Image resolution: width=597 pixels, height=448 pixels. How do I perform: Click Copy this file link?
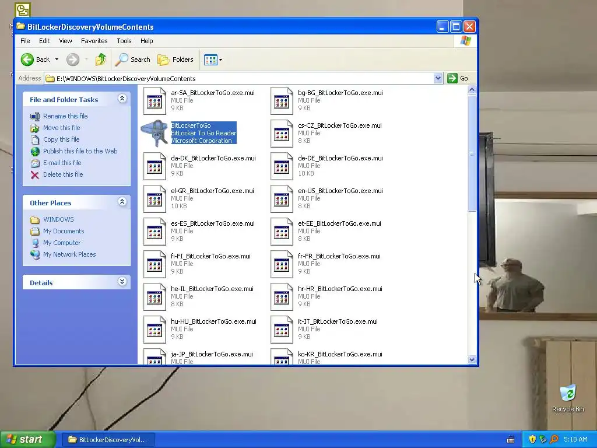pos(61,139)
